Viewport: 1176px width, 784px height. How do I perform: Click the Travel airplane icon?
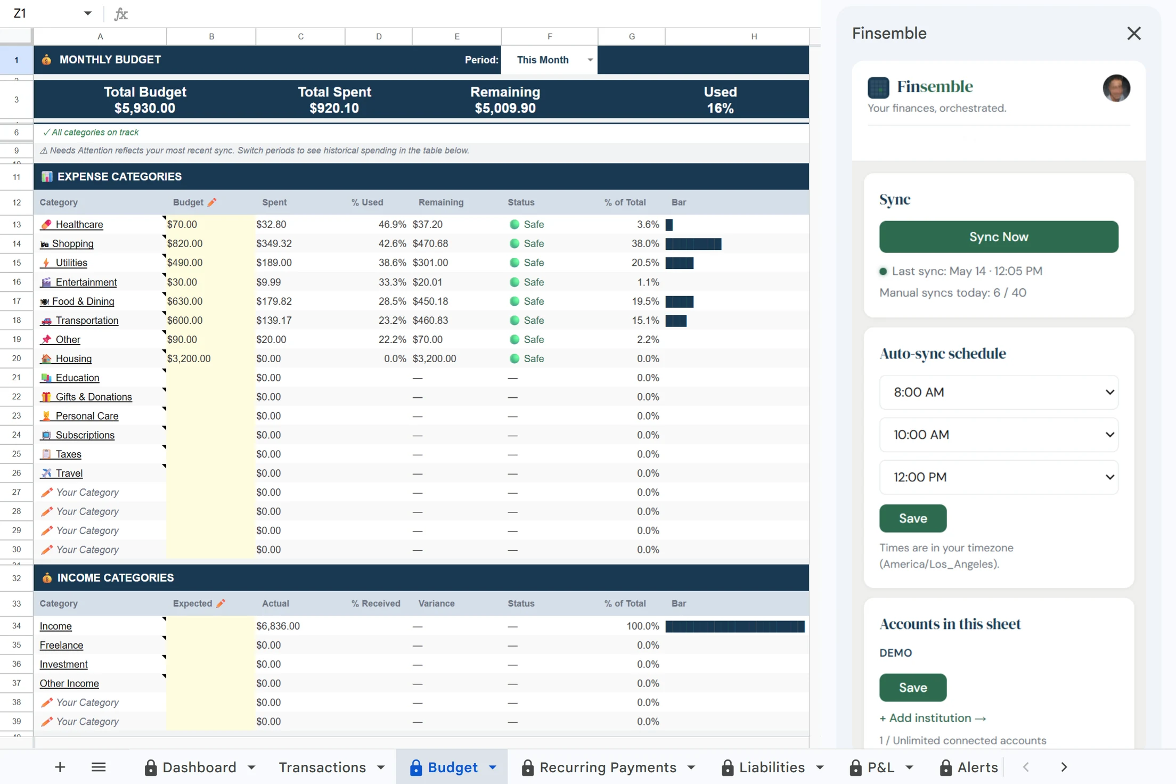tap(46, 473)
